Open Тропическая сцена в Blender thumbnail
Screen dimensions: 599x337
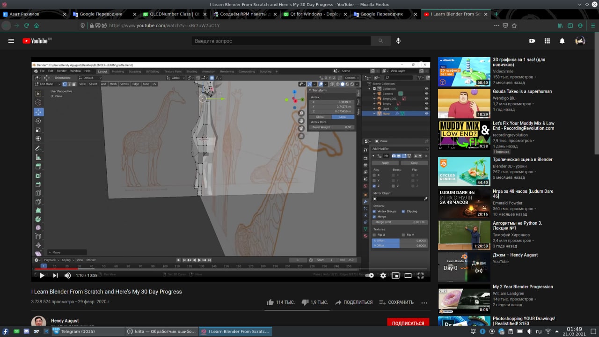(464, 171)
